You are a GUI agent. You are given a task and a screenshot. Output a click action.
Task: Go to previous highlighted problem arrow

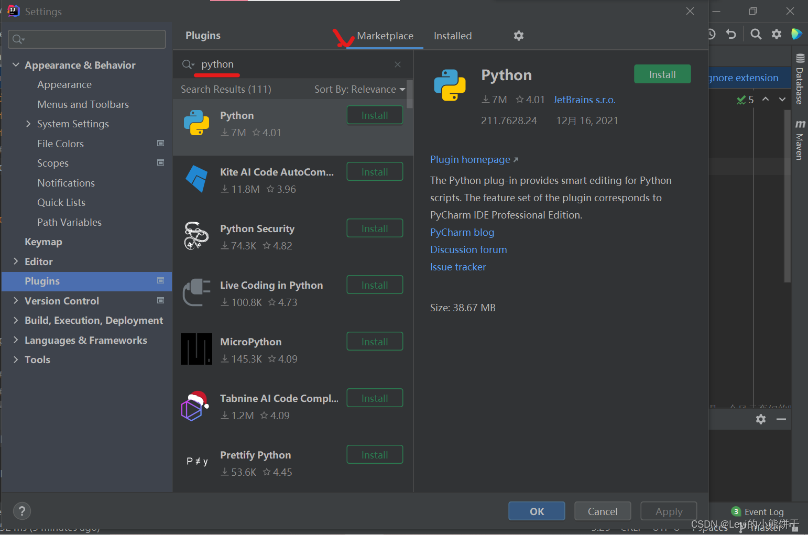pyautogui.click(x=766, y=99)
